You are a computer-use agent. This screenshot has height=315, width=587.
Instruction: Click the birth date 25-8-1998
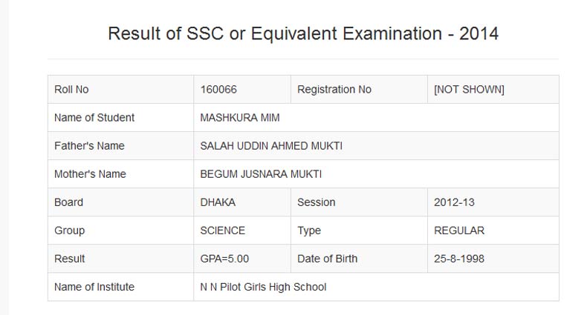(459, 259)
